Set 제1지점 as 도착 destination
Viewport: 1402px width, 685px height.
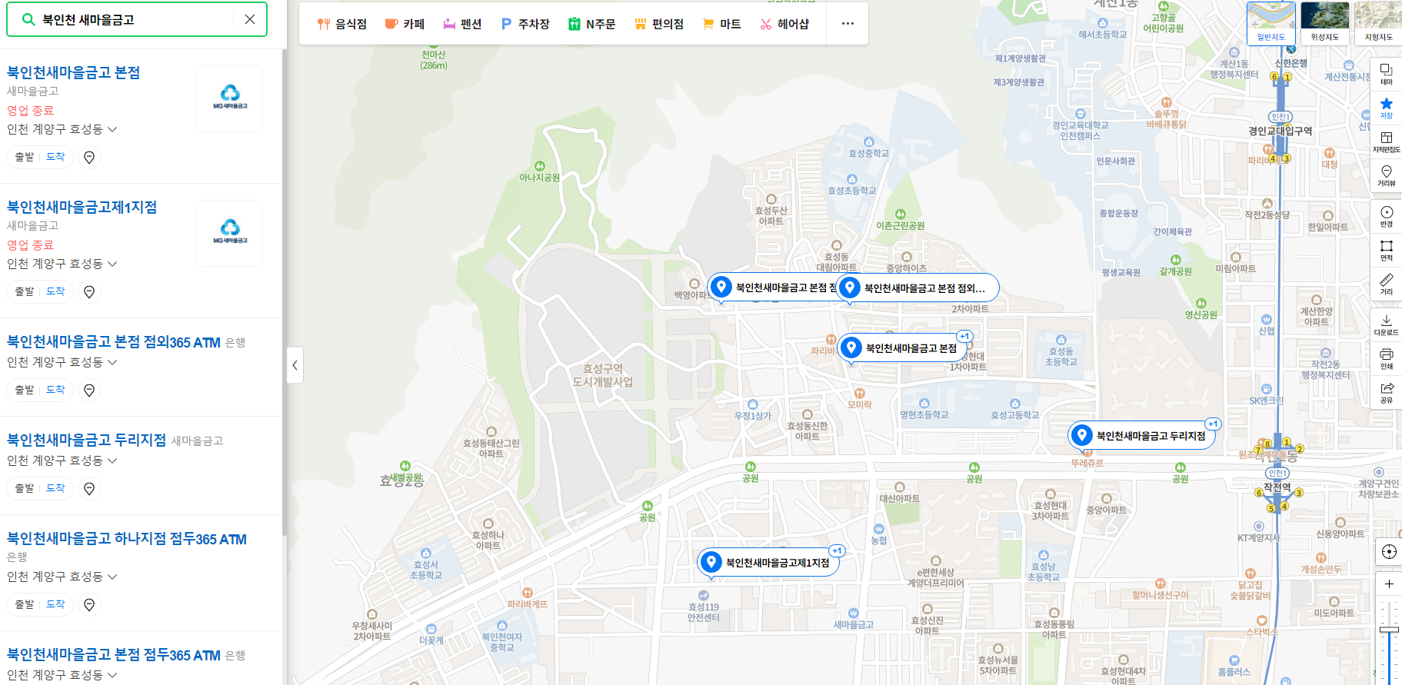tap(55, 291)
